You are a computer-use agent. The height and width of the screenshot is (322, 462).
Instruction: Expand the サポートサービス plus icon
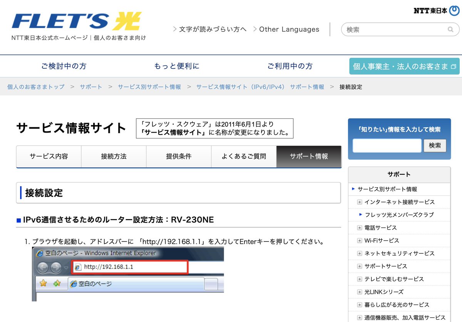click(360, 266)
